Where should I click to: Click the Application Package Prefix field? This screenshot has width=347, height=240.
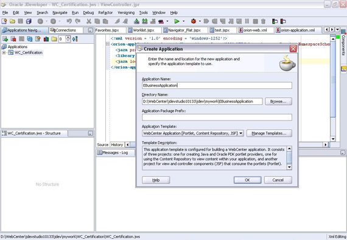(x=217, y=118)
